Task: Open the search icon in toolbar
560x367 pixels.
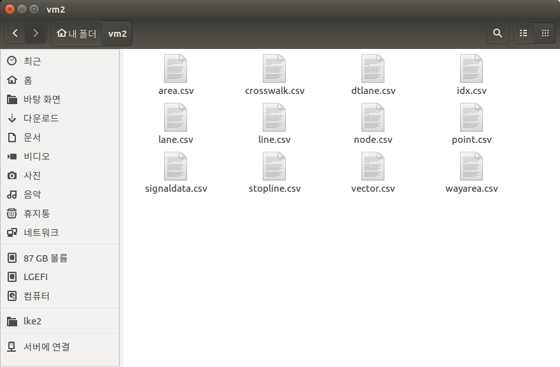Action: 498,33
